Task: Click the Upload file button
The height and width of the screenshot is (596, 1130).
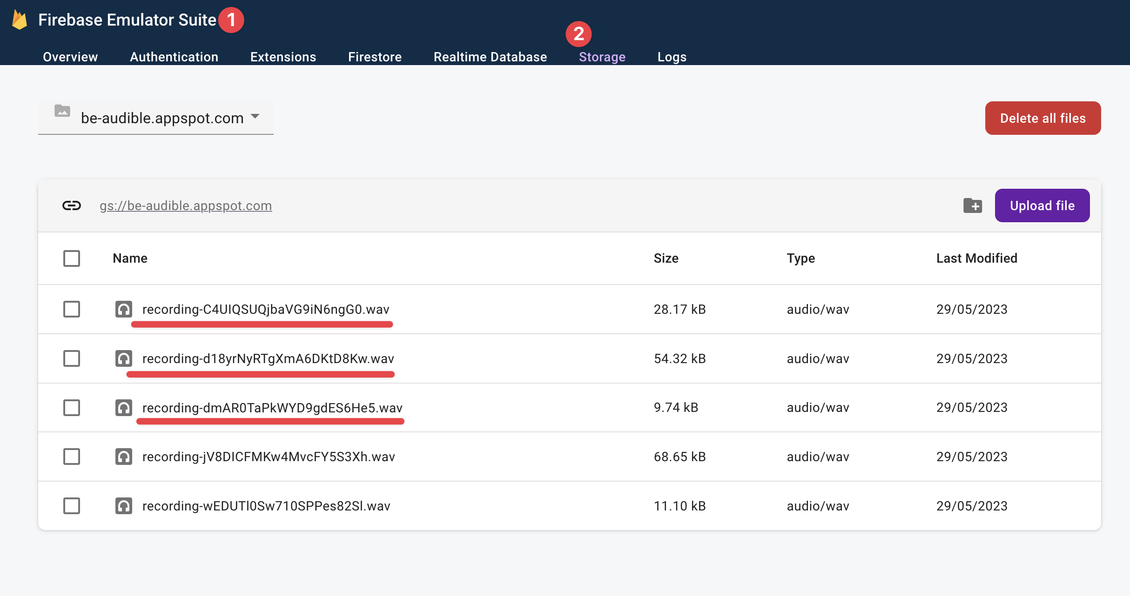Action: pyautogui.click(x=1043, y=205)
